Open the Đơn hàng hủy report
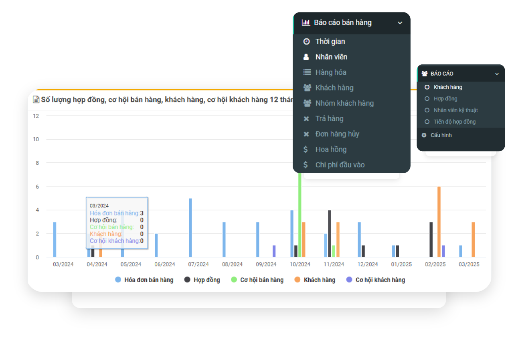The image size is (520, 340). [x=337, y=134]
